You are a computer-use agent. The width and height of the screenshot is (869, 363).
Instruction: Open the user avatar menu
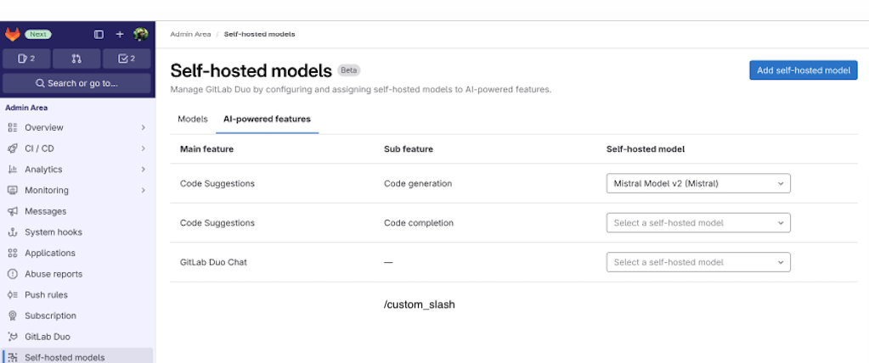point(140,34)
